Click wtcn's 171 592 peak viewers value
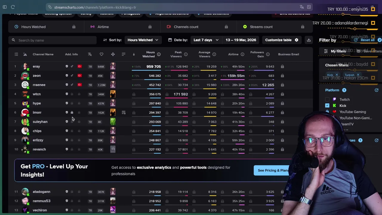The image size is (382, 215). click(x=181, y=94)
